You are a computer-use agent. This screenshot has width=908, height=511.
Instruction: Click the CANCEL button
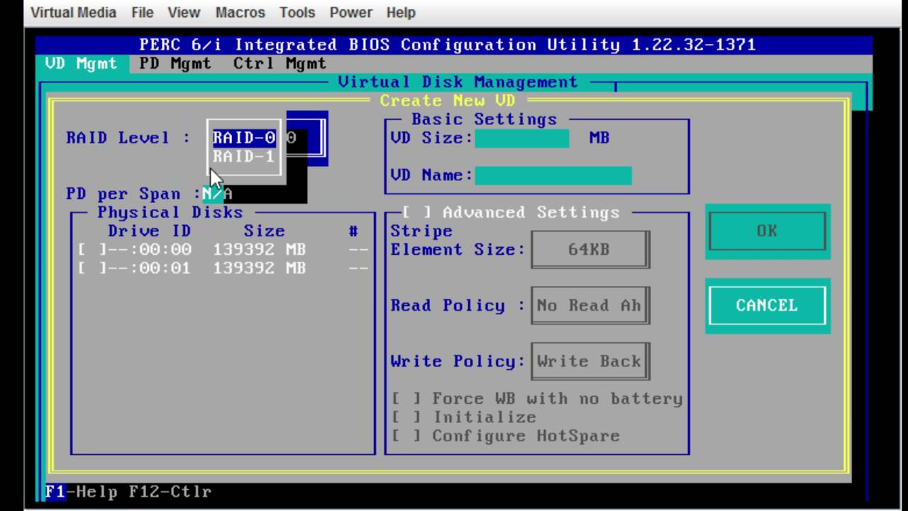[767, 305]
